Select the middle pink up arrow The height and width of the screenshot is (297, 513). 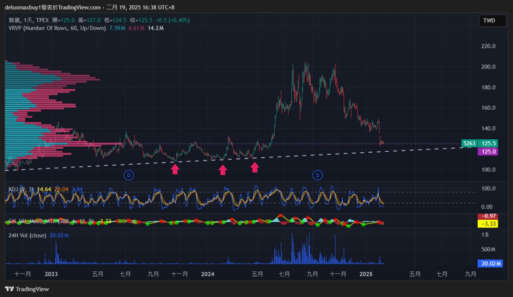(223, 170)
